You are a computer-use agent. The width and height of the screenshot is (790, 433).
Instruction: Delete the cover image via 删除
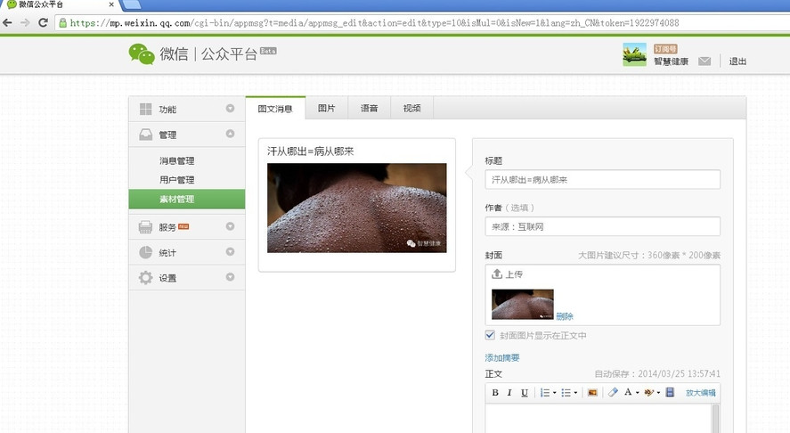point(565,316)
